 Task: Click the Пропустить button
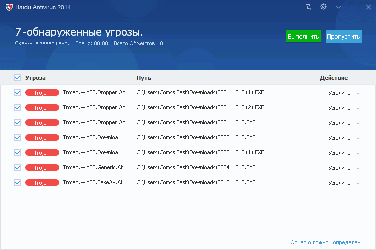[x=343, y=36]
